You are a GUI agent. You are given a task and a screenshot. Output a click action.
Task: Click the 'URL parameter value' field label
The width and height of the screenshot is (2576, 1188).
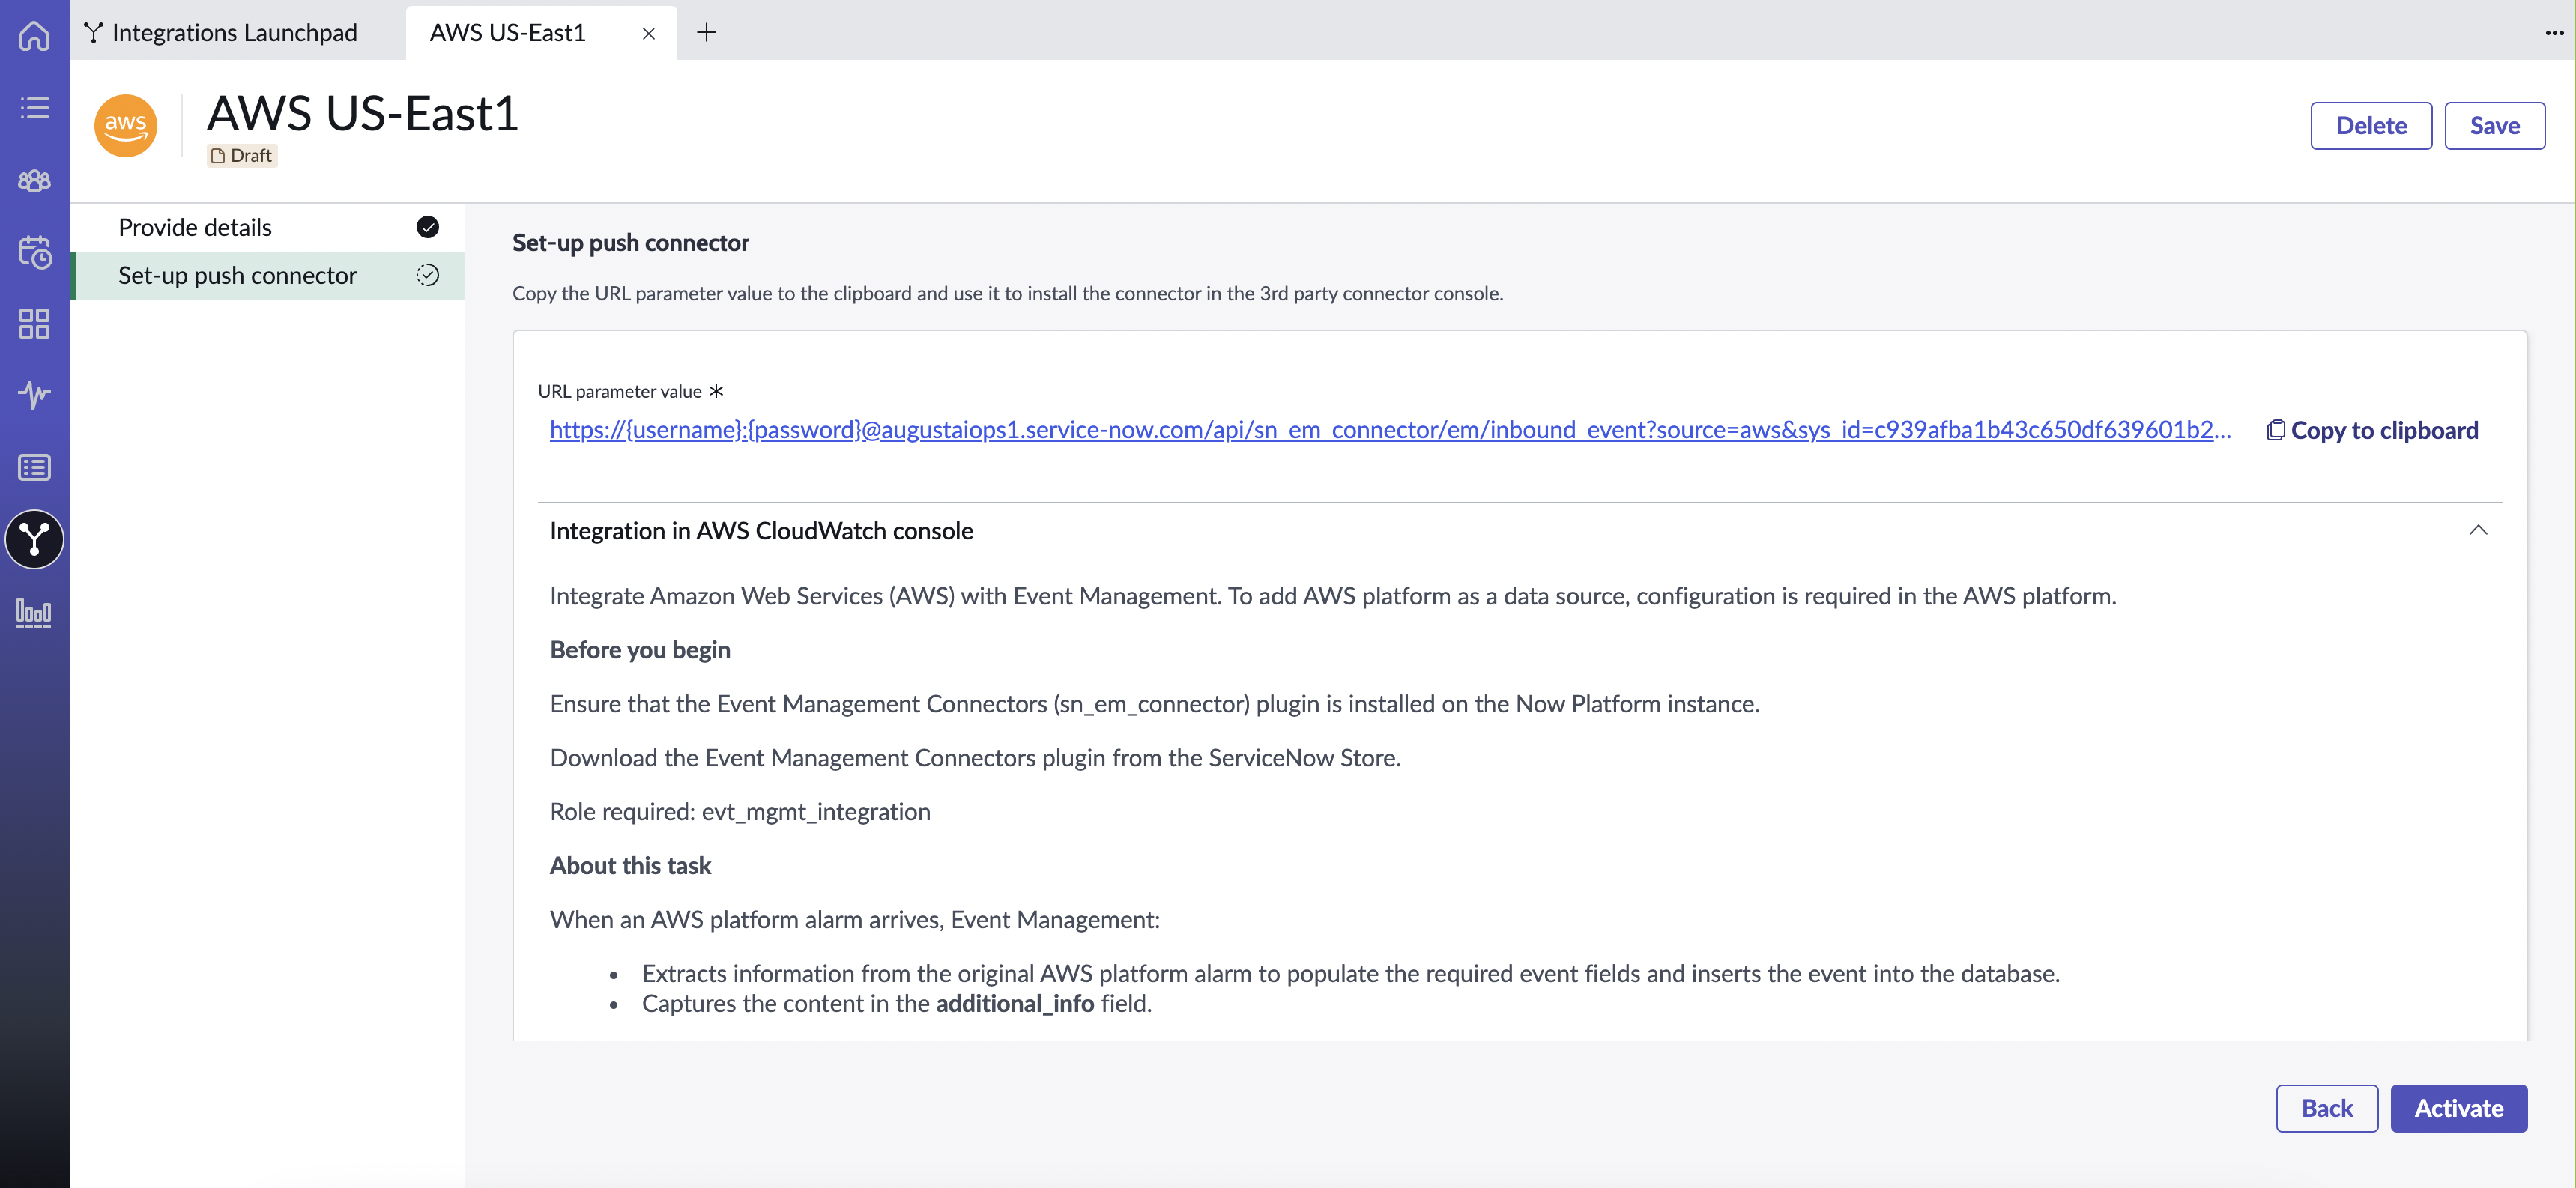click(620, 392)
